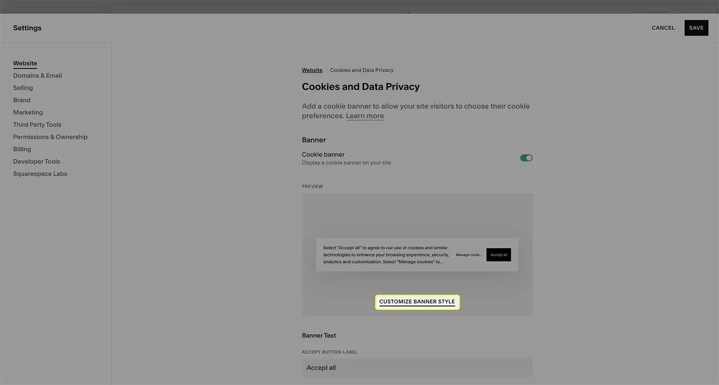Click Accept all button in banner preview

tap(499, 255)
